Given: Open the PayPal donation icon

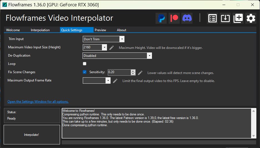Looking at the screenshot, I should (x=161, y=18).
